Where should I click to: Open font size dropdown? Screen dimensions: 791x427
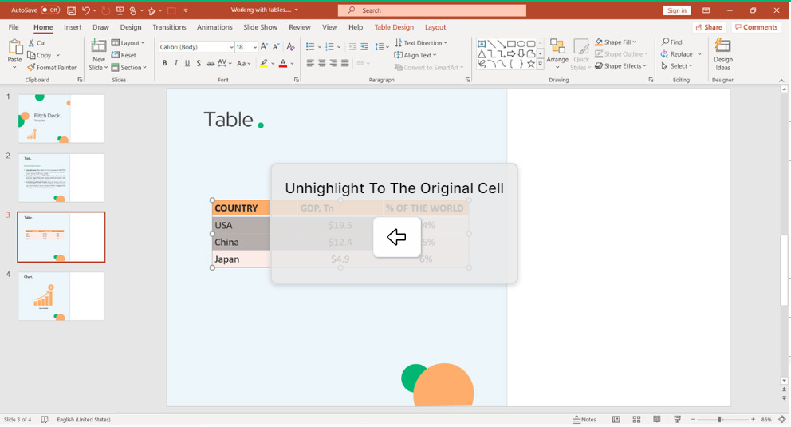click(x=254, y=47)
